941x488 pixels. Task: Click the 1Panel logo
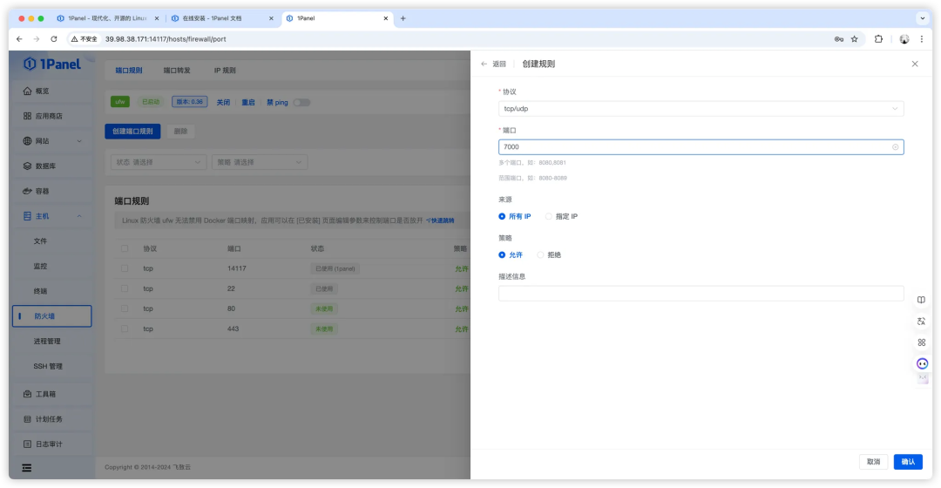point(51,64)
